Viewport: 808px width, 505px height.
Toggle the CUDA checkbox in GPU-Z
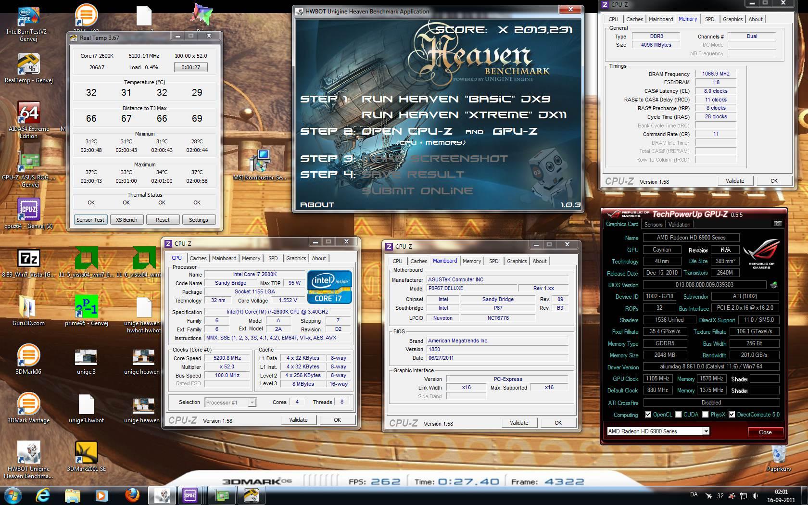(678, 415)
